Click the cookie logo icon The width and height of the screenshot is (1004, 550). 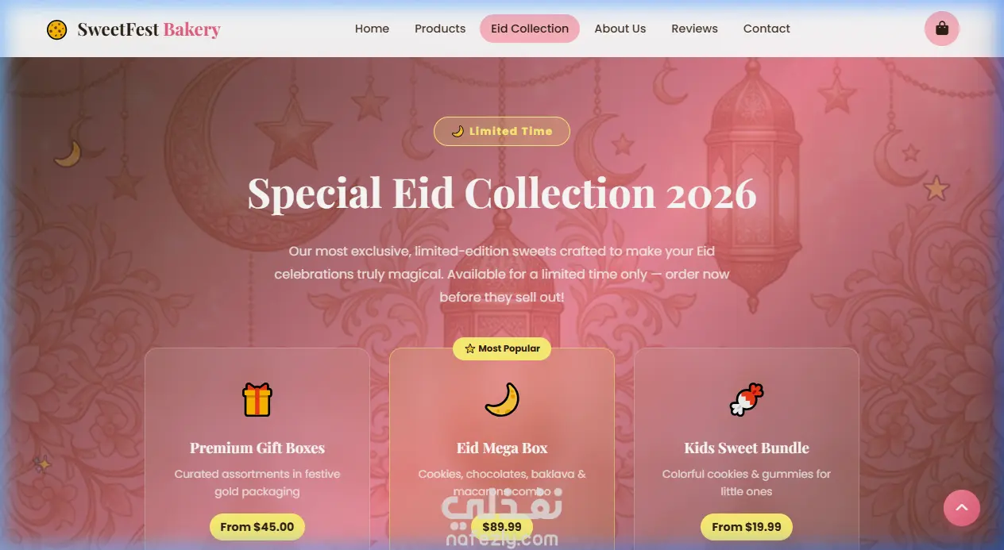56,29
